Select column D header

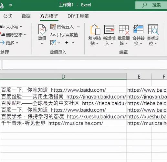pyautogui.click(x=63, y=76)
